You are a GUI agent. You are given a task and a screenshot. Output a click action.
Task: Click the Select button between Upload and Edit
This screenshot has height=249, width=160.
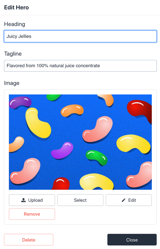tap(80, 200)
